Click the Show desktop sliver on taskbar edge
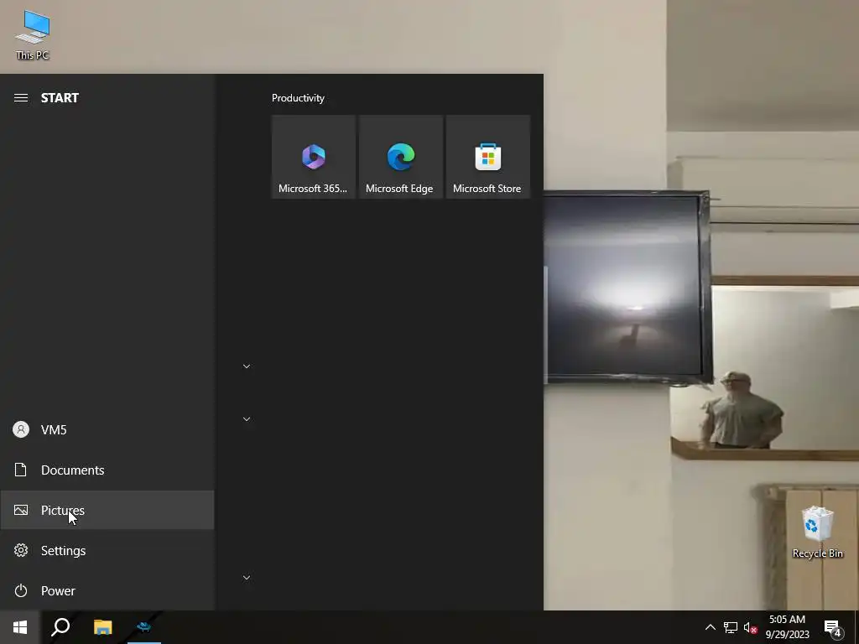Screen dimensions: 859x644 pos(856,627)
